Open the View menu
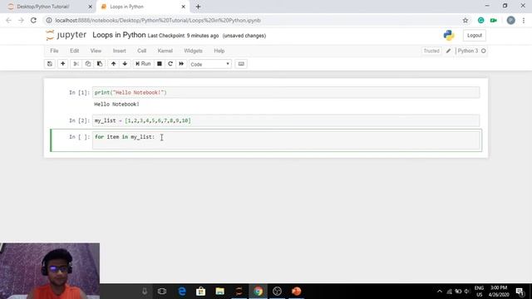Image resolution: width=532 pixels, height=299 pixels. coord(96,51)
